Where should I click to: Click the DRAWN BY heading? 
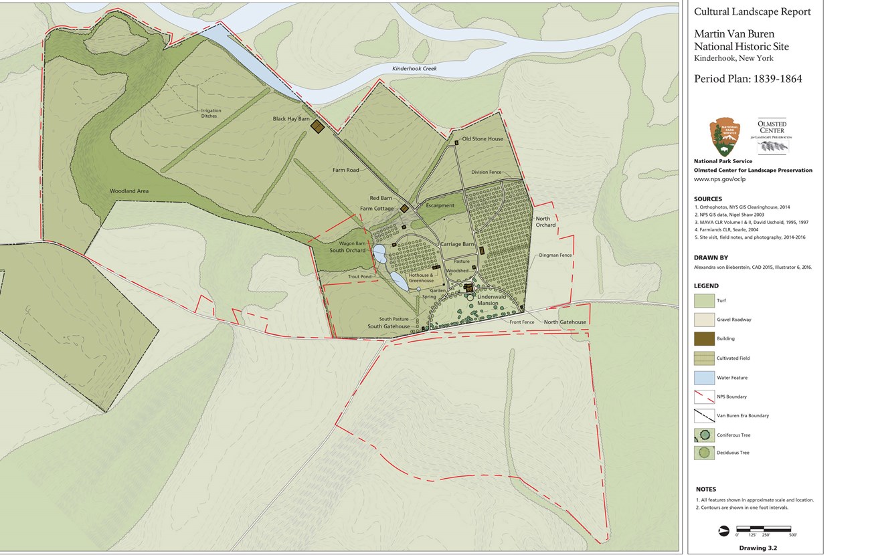coord(710,257)
